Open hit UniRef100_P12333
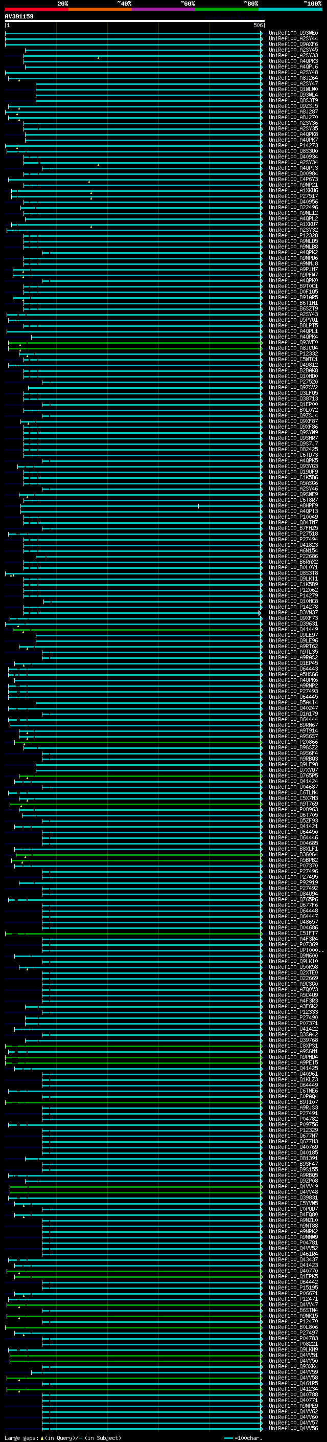 293,1012
